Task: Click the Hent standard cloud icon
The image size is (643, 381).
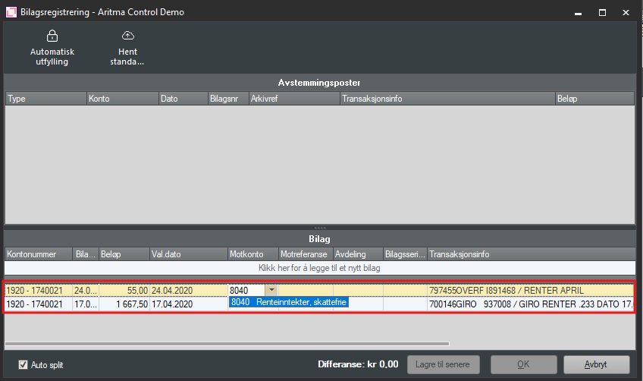Action: click(127, 36)
